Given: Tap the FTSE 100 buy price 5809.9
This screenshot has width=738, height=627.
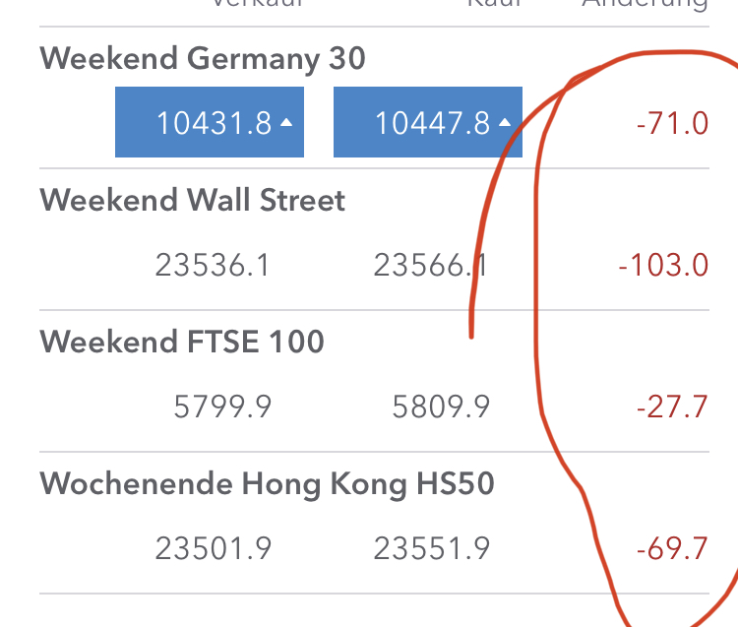Looking at the screenshot, I should click(x=441, y=407).
